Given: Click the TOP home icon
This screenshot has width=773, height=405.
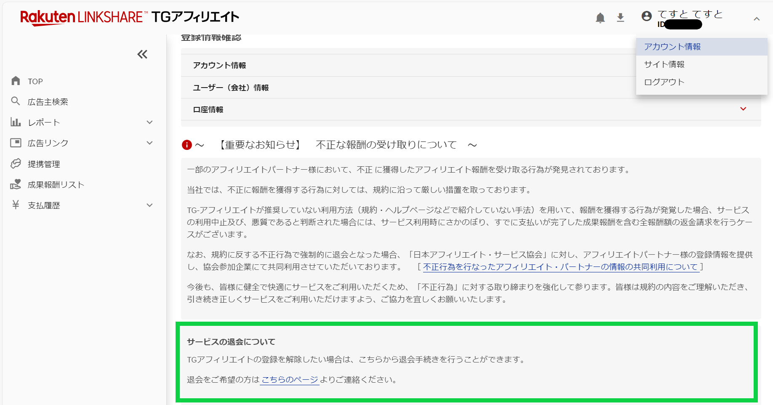Looking at the screenshot, I should [x=16, y=81].
